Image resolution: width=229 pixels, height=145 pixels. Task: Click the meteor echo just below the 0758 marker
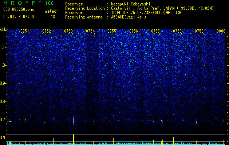point(174,115)
